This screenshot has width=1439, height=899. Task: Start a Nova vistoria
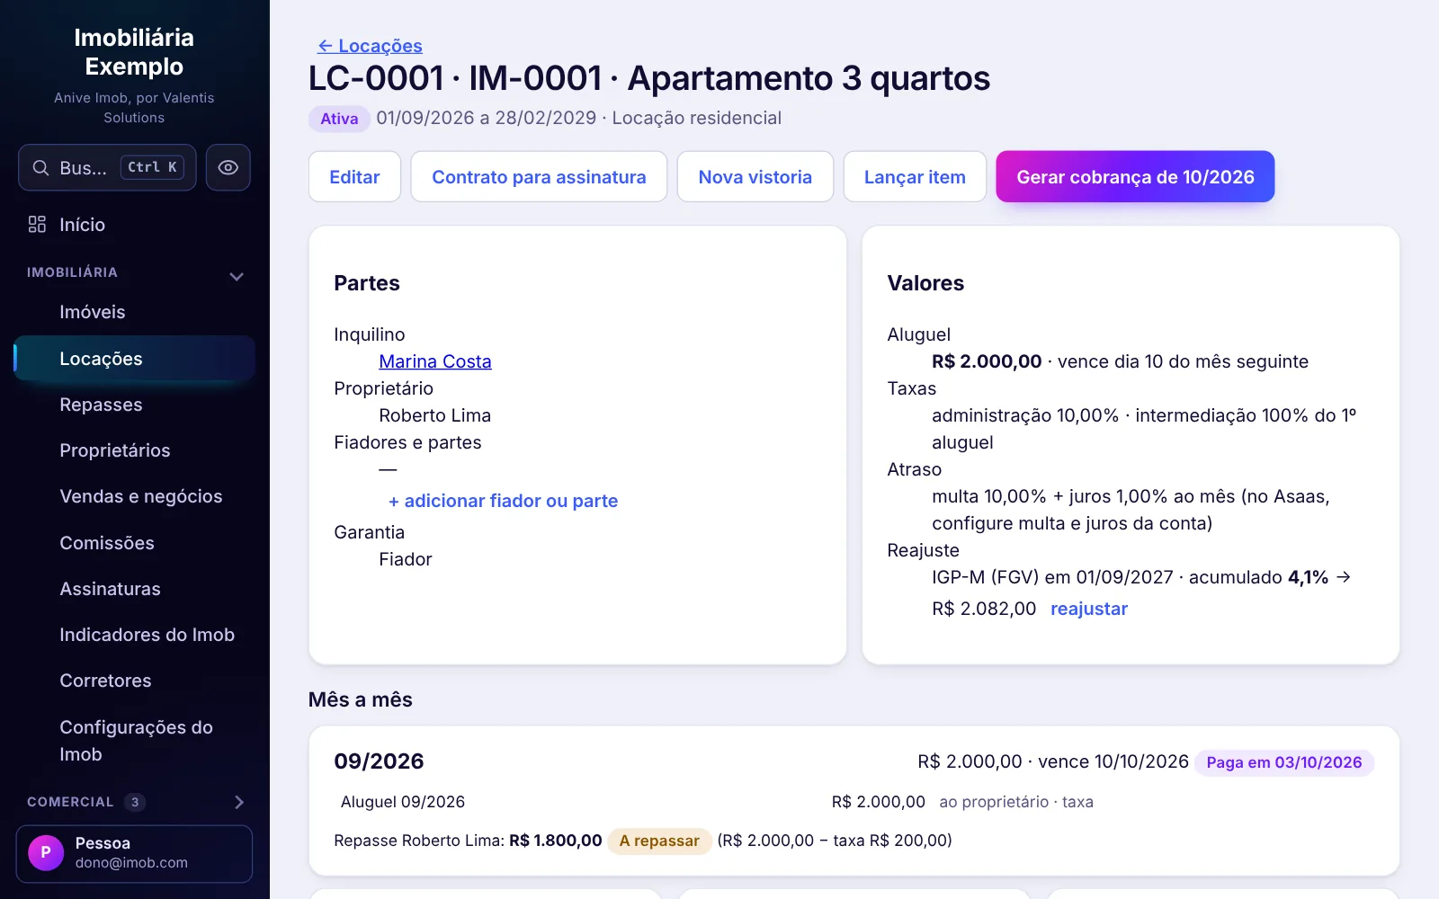(755, 177)
